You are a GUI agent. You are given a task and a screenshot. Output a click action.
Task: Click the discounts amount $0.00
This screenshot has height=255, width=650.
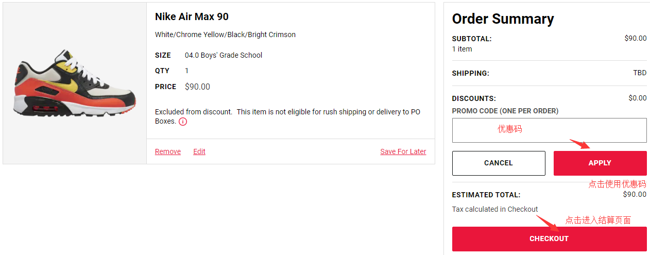tap(637, 98)
